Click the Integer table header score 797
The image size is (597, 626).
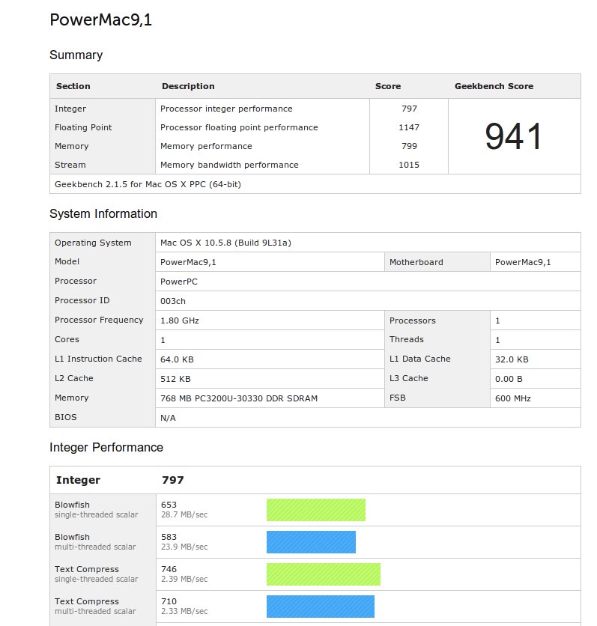coord(173,480)
